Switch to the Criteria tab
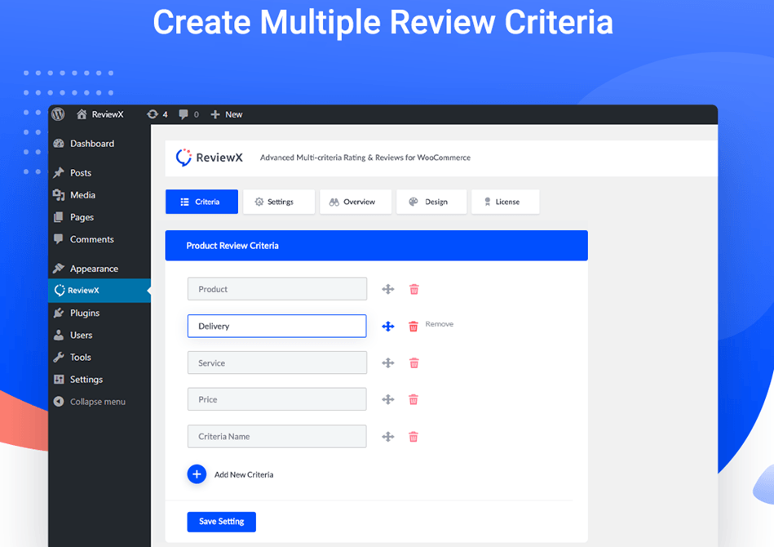This screenshot has height=547, width=774. click(x=202, y=202)
